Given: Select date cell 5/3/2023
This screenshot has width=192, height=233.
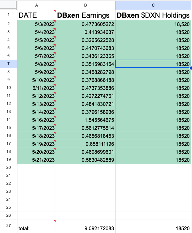Looking at the screenshot, I should [37, 24].
